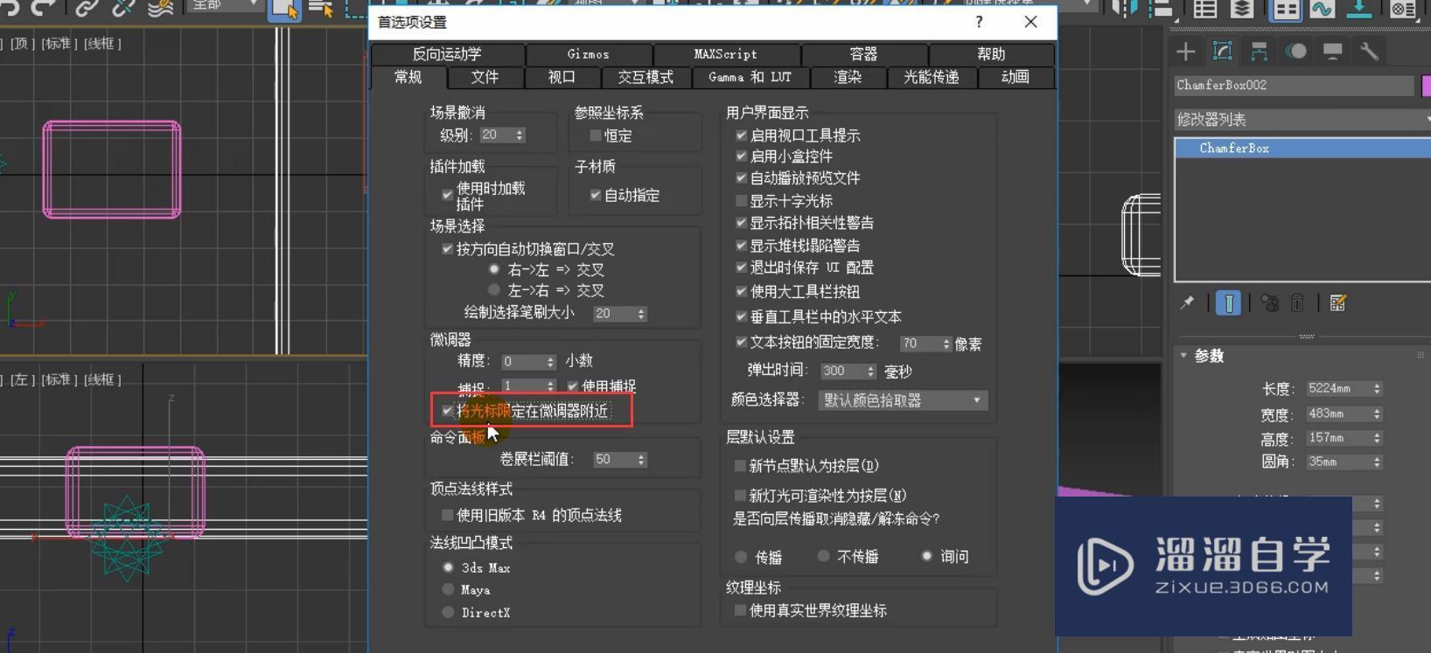This screenshot has height=653, width=1431.
Task: Toggle Show End Result icon in modifier stack
Action: (x=1228, y=303)
